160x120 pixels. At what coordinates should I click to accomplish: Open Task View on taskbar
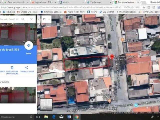38,117
